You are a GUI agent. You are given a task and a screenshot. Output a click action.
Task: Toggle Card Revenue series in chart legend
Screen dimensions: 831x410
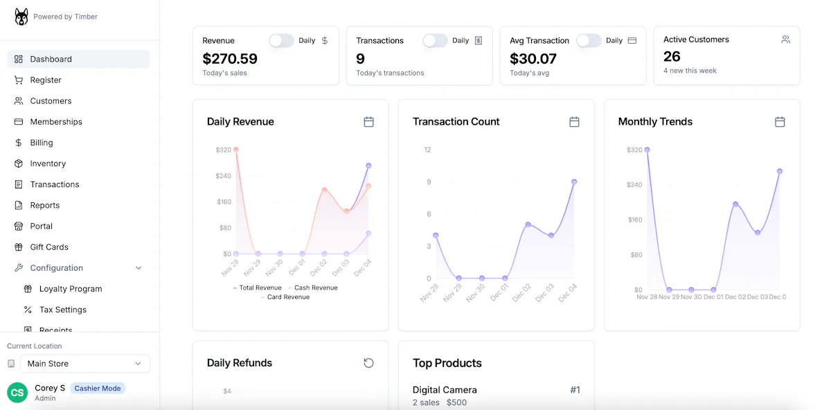point(285,297)
